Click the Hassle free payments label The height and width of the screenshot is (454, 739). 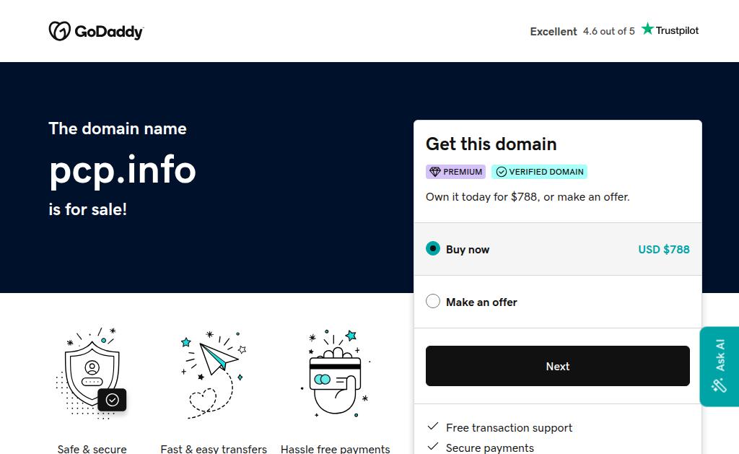pos(335,449)
